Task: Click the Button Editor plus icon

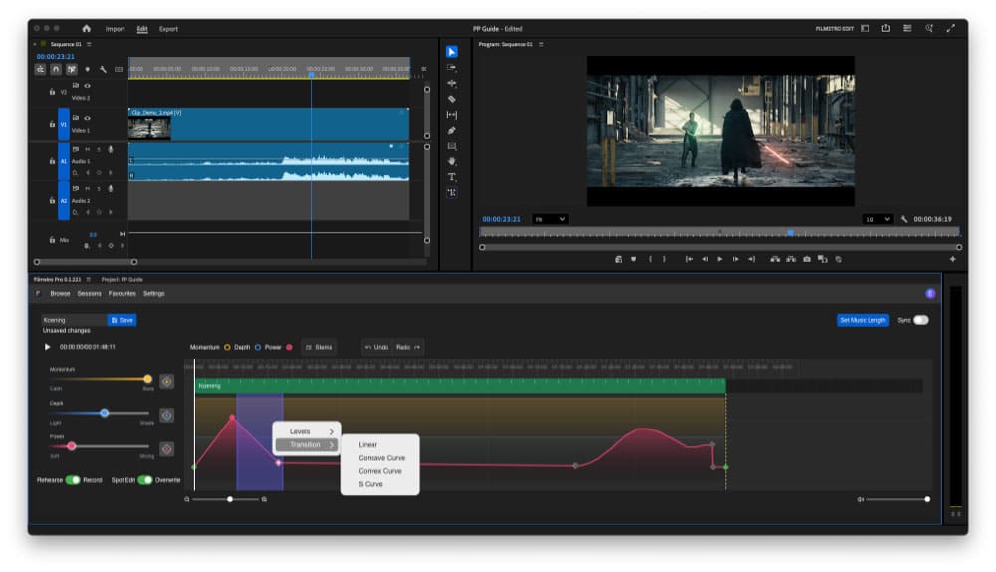Action: point(953,259)
